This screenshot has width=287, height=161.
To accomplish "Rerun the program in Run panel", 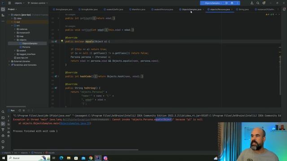I will tap(20, 110).
